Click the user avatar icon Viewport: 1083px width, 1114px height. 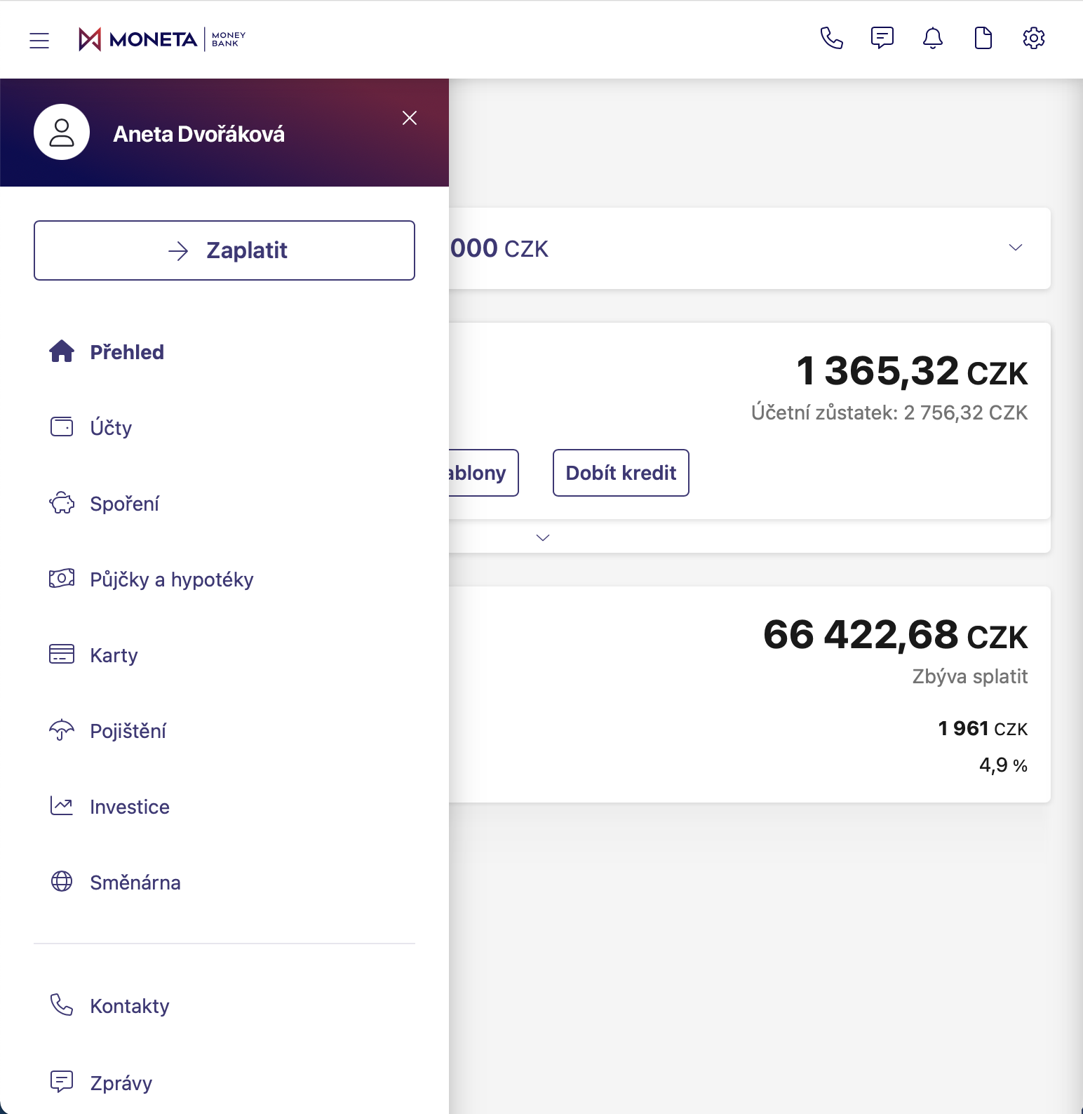coord(62,133)
